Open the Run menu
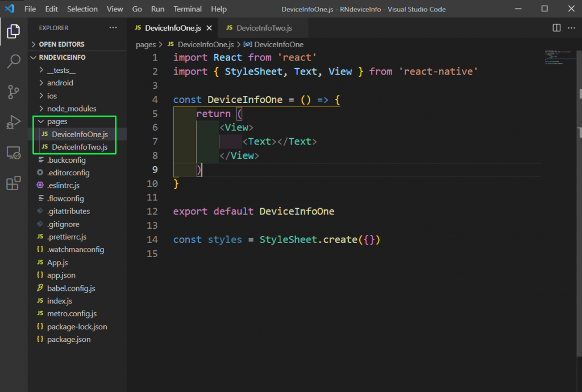582x392 pixels. [157, 9]
